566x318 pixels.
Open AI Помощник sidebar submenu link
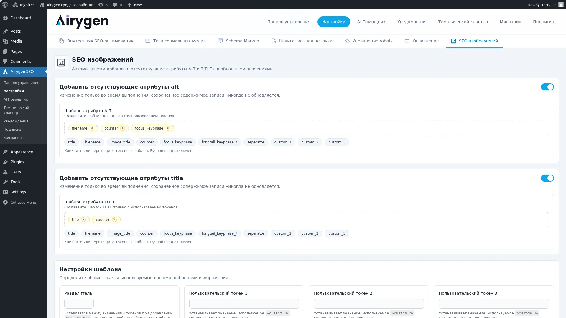click(16, 100)
